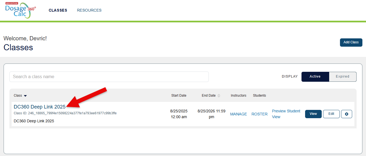The width and height of the screenshot is (366, 156).
Task: Show Active classes
Action: (x=315, y=76)
